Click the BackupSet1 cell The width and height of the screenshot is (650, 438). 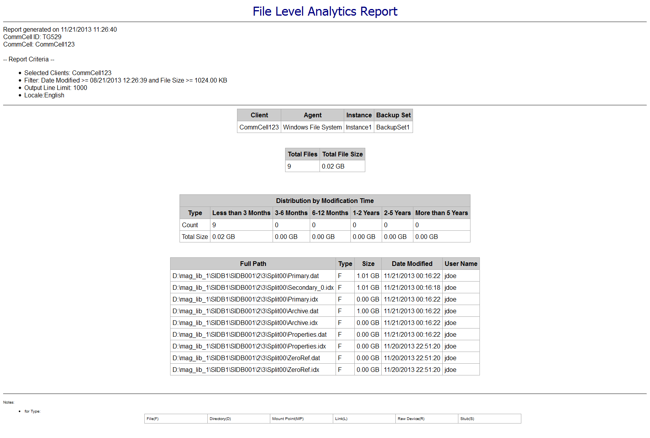393,127
